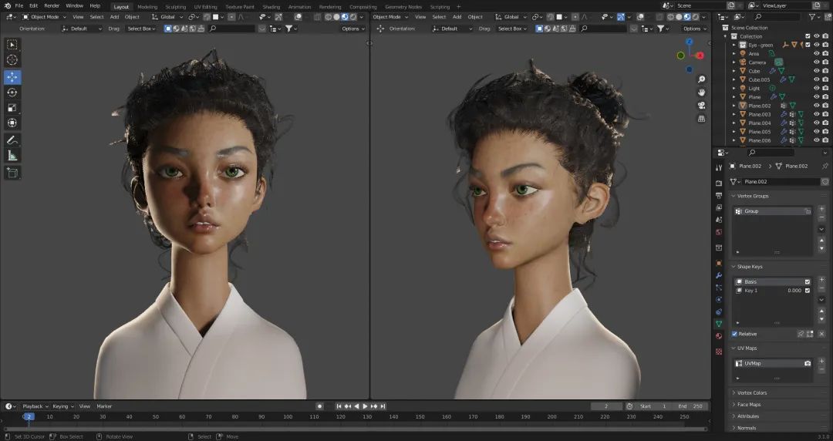The height and width of the screenshot is (441, 833).
Task: Disable the Key 1 shape key checkbox
Action: (808, 291)
